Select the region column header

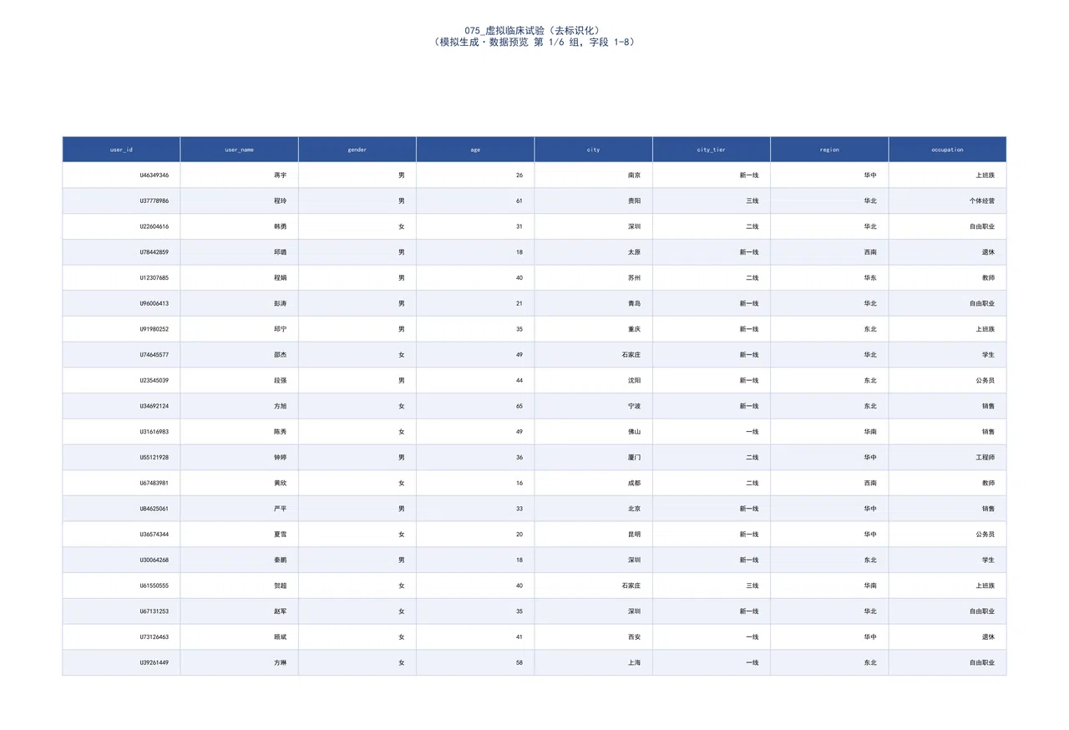[x=829, y=150]
